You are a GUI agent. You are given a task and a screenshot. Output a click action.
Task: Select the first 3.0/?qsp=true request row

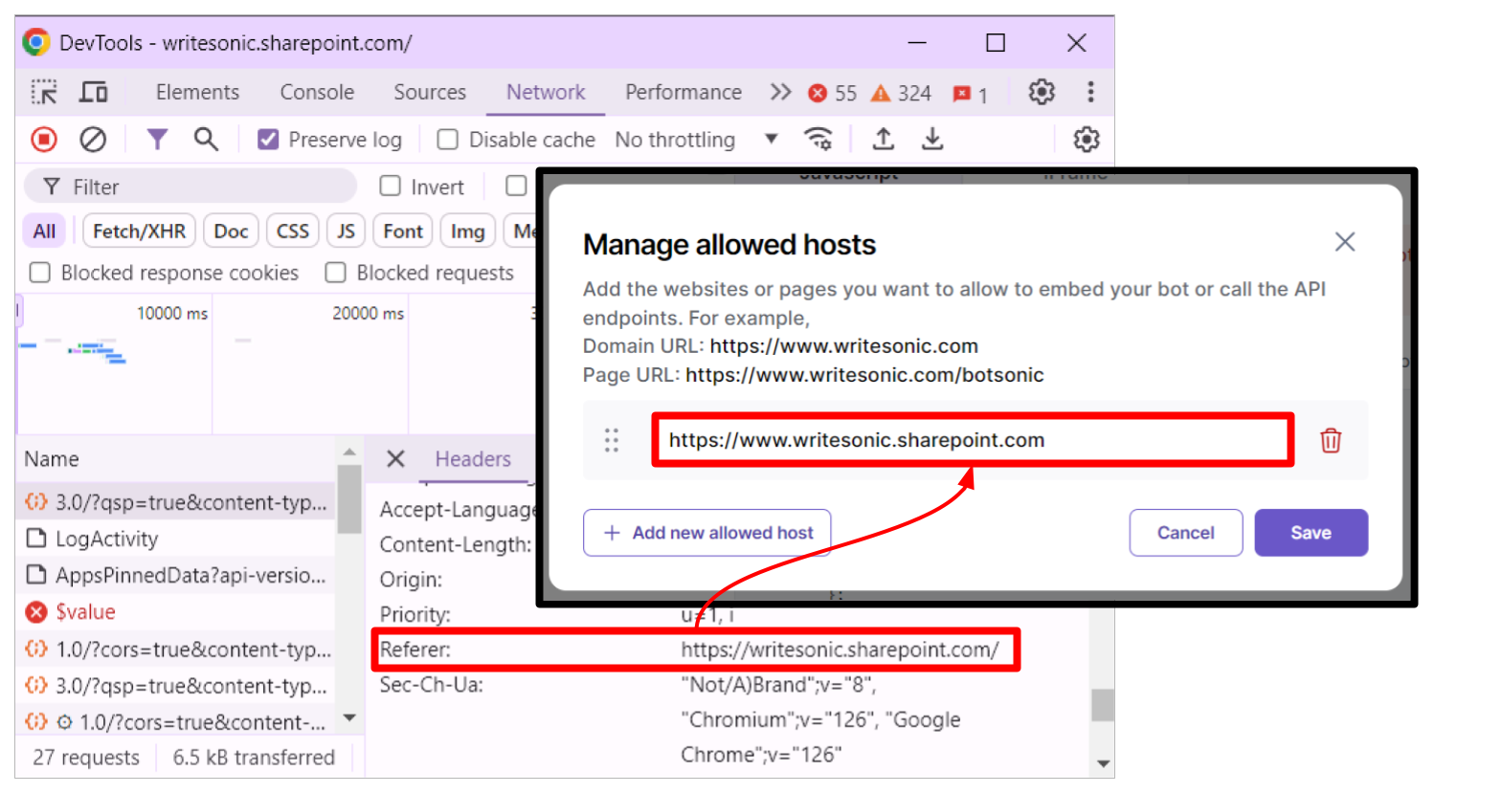[x=177, y=502]
